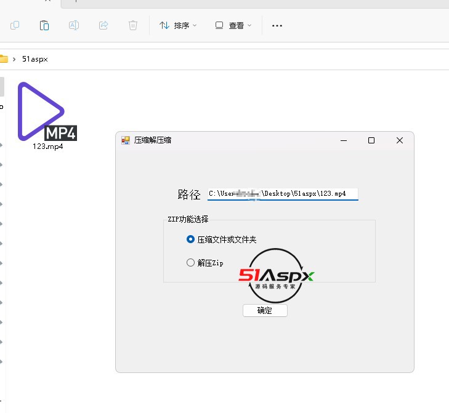The image size is (449, 413).
Task: Click the Delete trash icon in toolbar
Action: (x=133, y=25)
